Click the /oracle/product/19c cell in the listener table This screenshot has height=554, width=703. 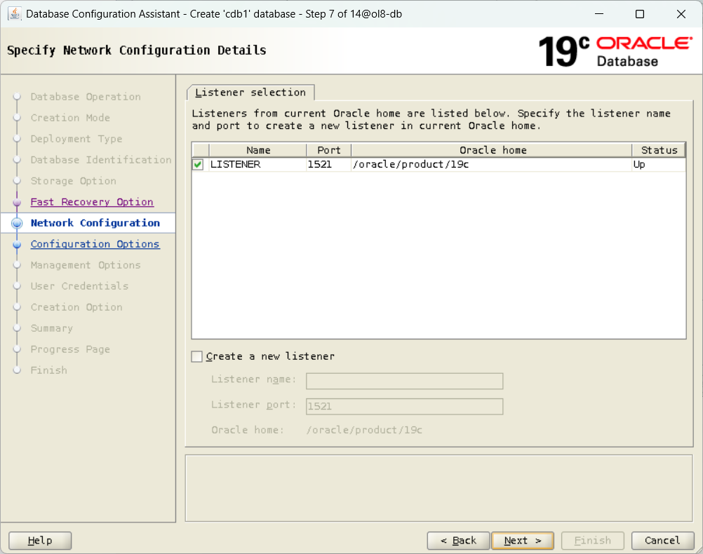492,165
